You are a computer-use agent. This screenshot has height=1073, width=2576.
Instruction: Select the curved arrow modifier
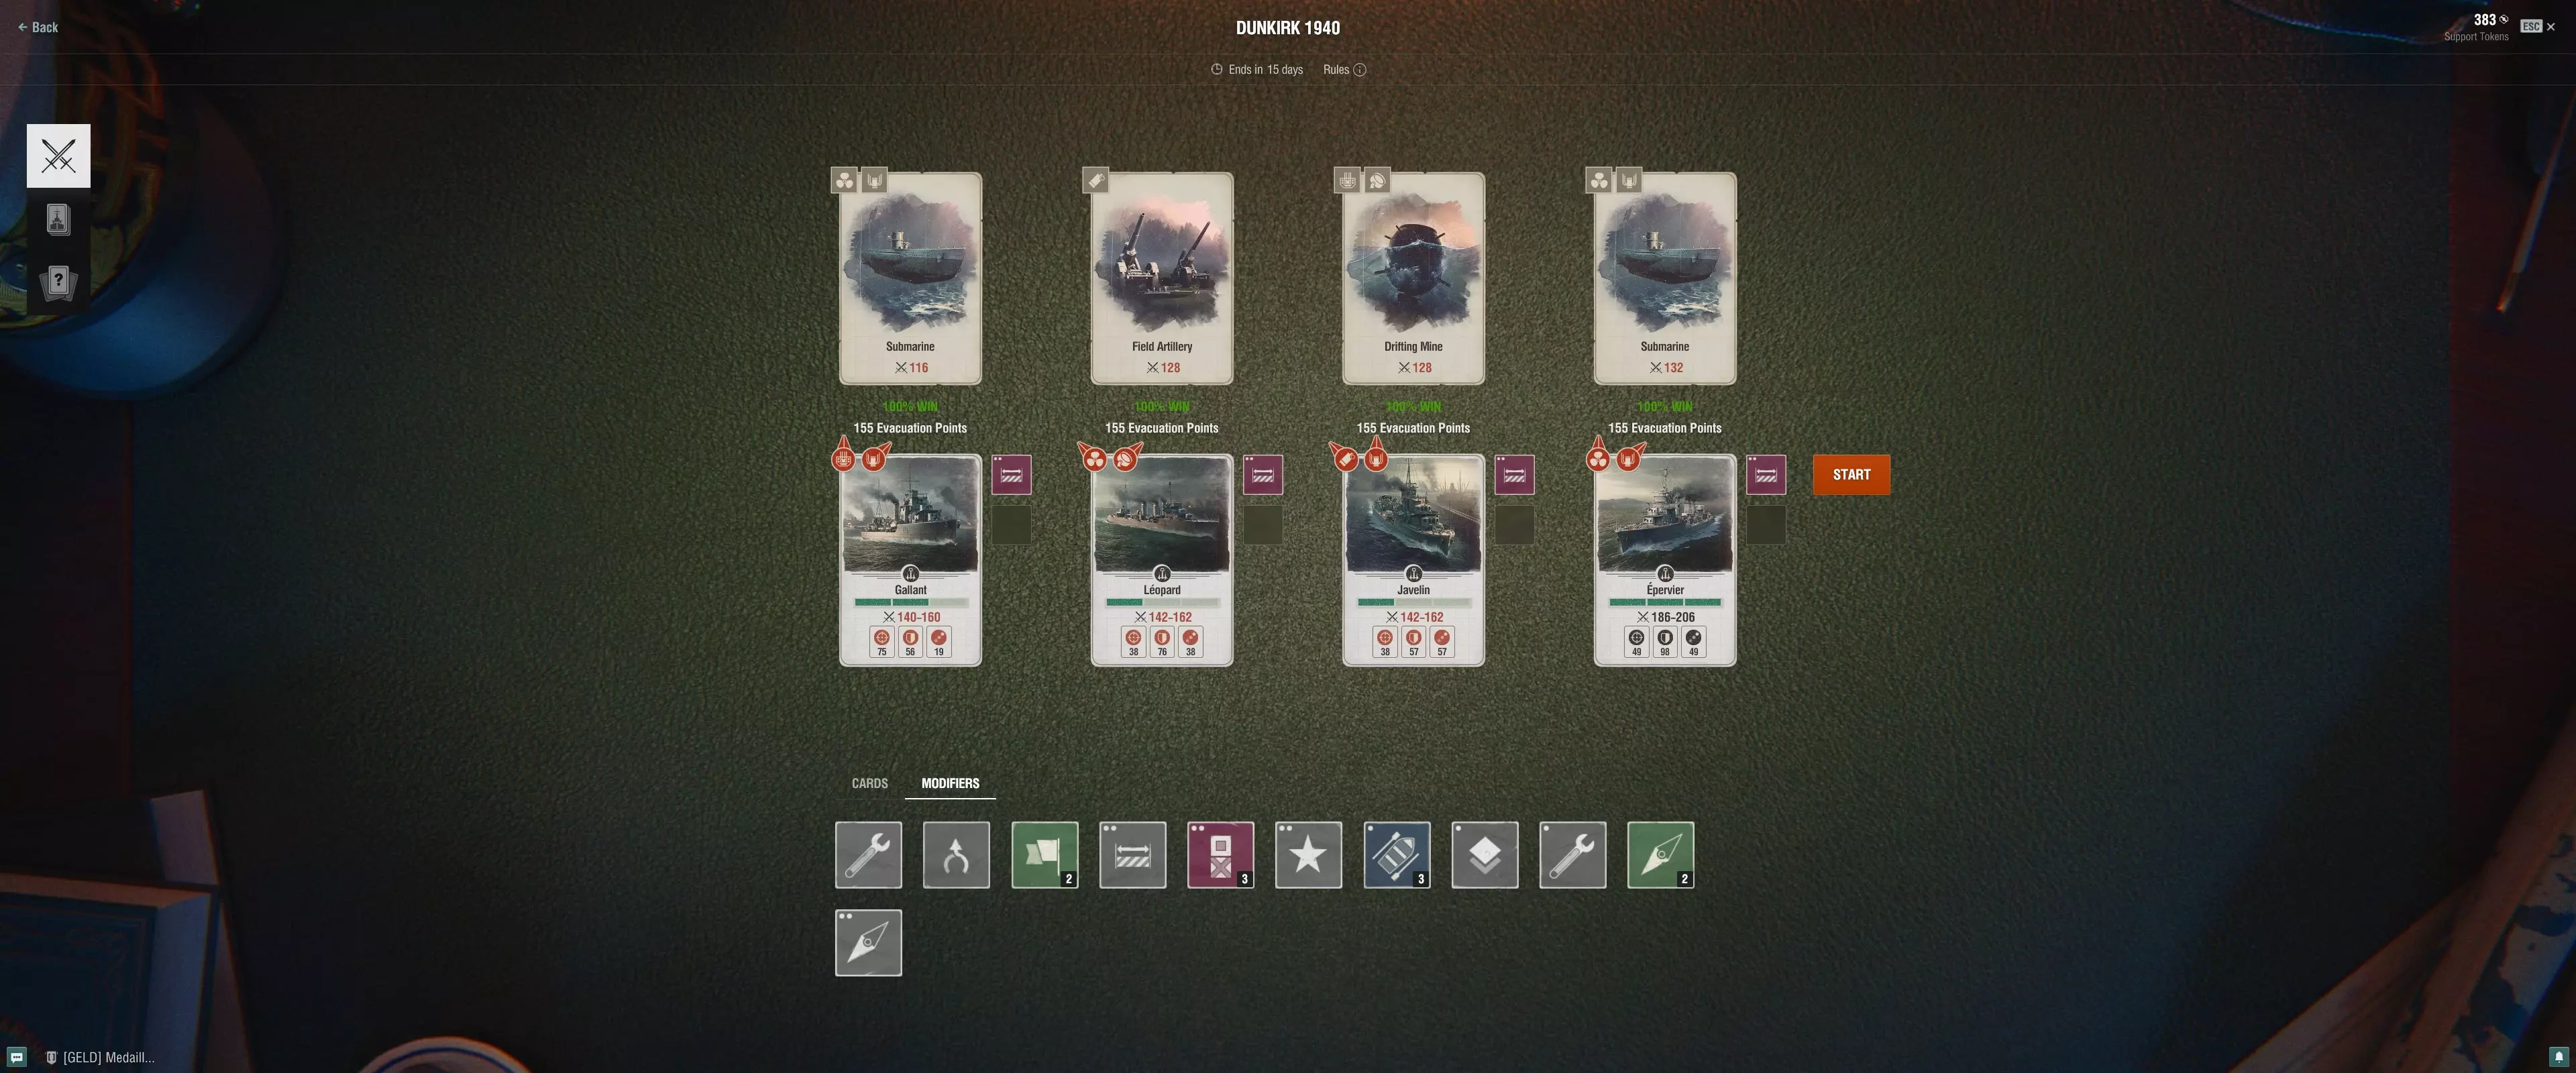tap(956, 854)
